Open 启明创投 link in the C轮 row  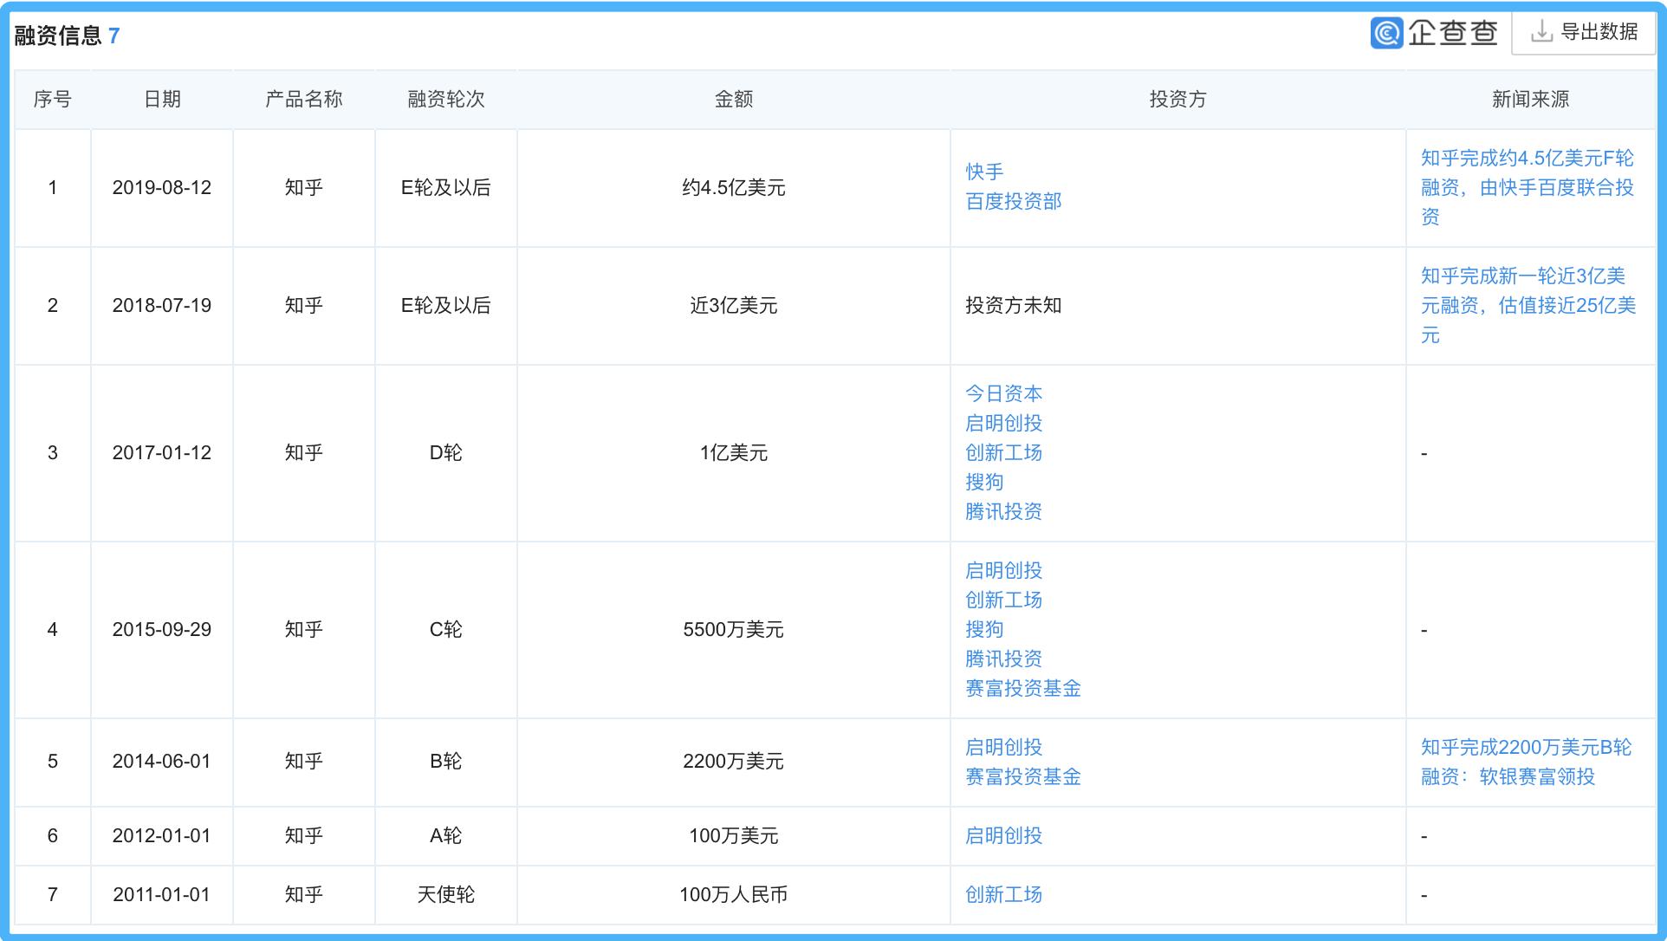coord(1004,571)
